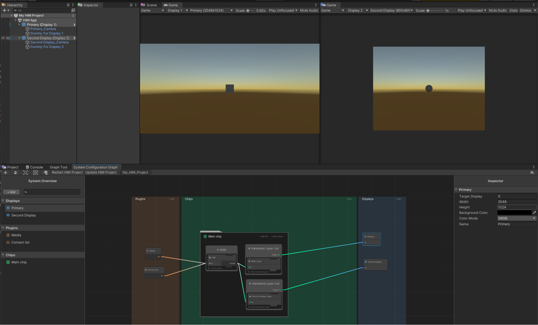The height and width of the screenshot is (325, 538).
Task: Click + Add button in System Overview
Action: coord(11,192)
